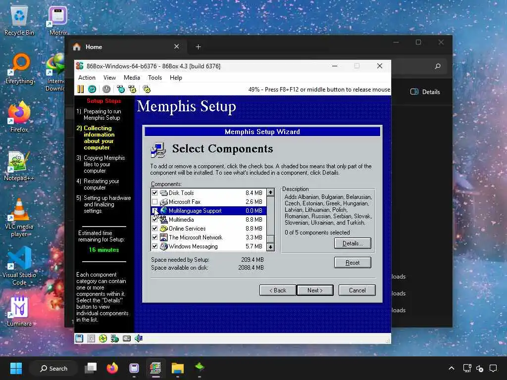Click the Select Components computer icon
Screen dimensions: 507x380
pos(158,149)
